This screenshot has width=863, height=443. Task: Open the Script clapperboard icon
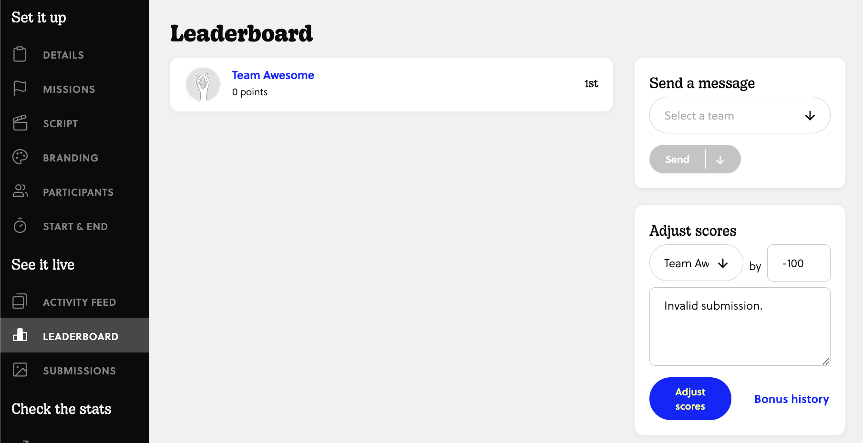20,123
